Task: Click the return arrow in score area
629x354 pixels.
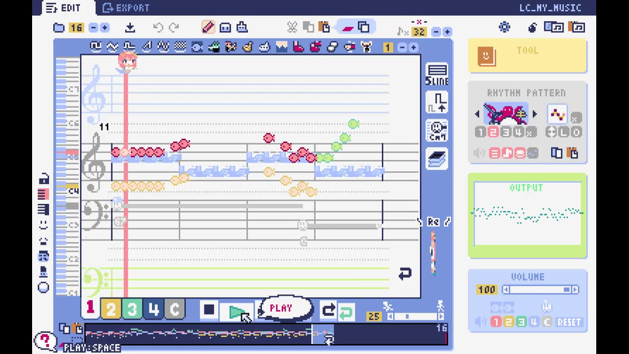Action: pyautogui.click(x=405, y=274)
